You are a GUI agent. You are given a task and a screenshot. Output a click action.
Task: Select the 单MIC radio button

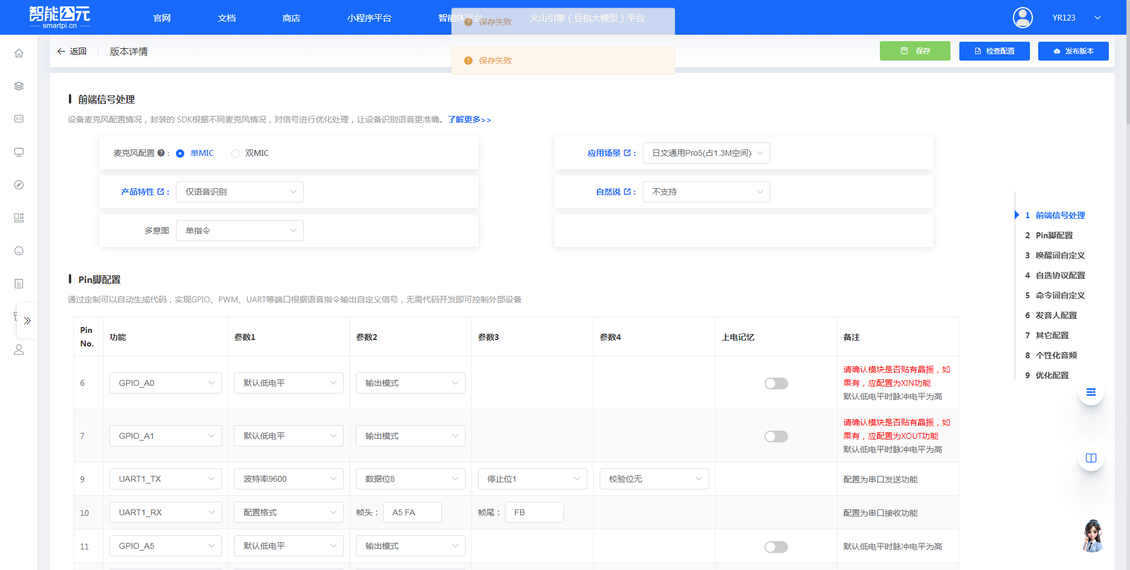[180, 153]
